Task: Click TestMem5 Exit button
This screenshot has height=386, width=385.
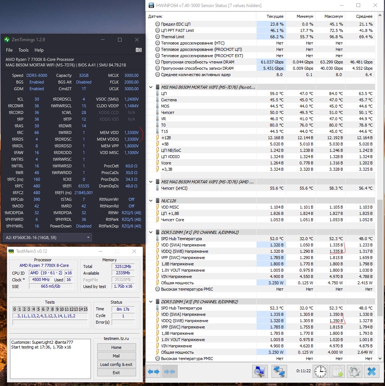Action: click(x=116, y=373)
